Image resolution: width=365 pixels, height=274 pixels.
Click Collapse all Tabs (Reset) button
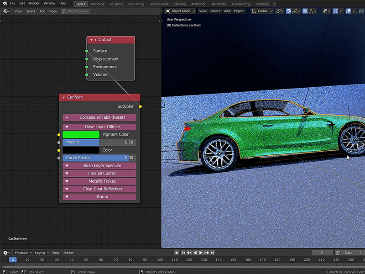pyautogui.click(x=99, y=117)
